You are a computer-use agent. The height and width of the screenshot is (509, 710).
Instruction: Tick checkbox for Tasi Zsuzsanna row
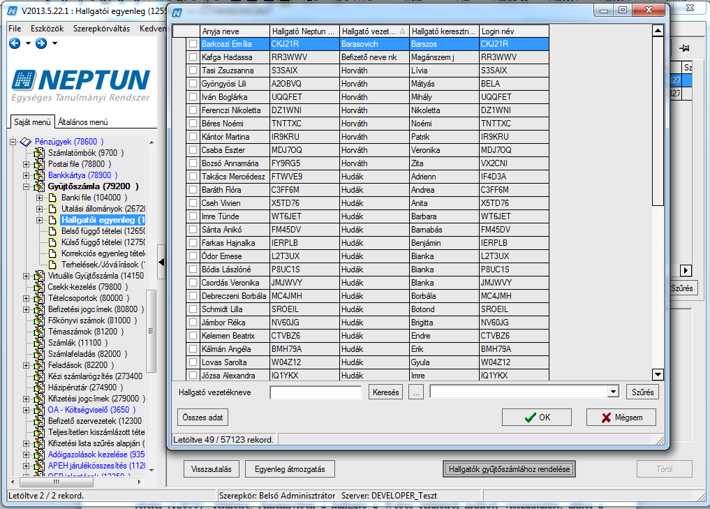193,71
